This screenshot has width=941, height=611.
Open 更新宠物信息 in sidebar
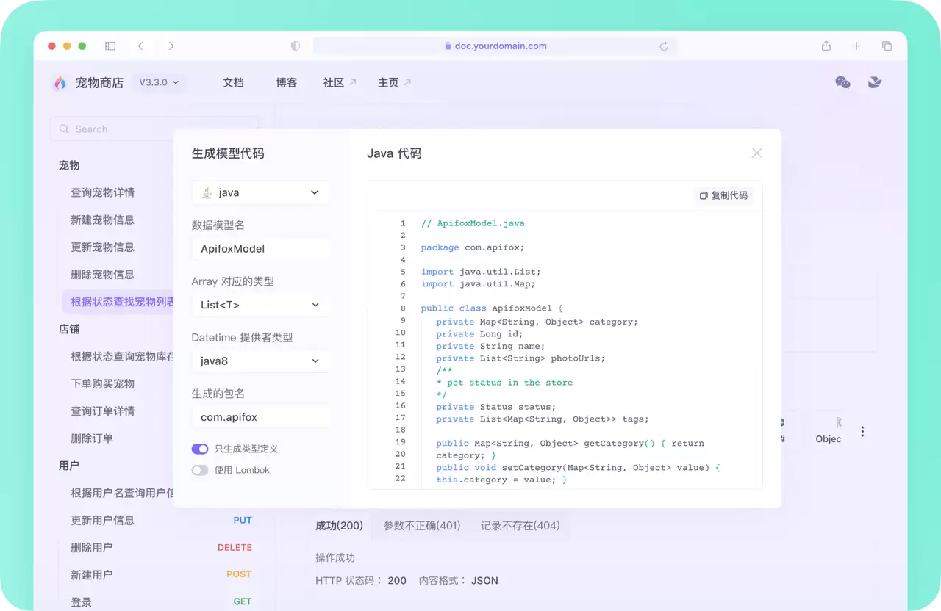click(x=103, y=247)
